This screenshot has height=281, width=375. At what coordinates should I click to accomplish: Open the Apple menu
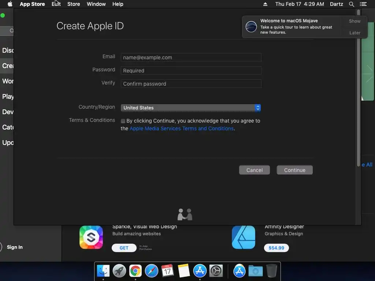(10, 4)
